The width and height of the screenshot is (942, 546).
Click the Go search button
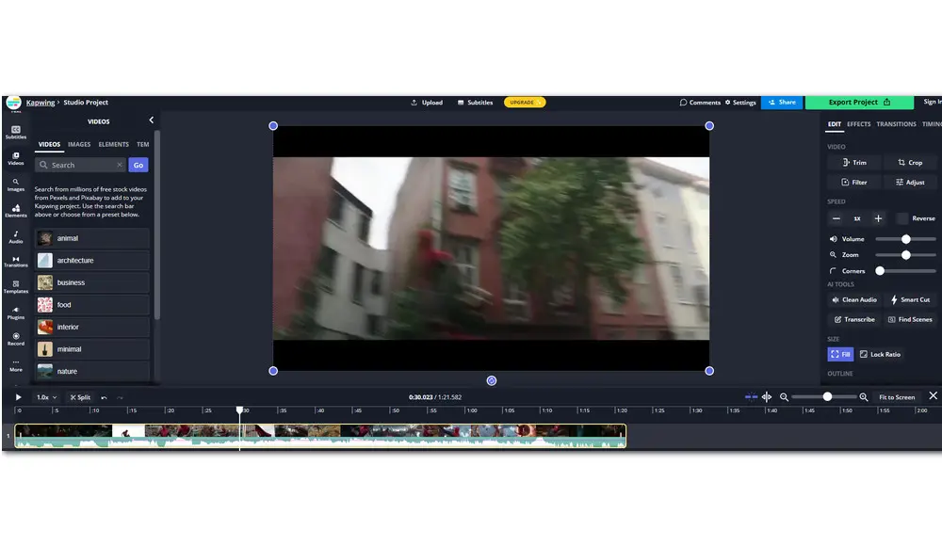138,165
